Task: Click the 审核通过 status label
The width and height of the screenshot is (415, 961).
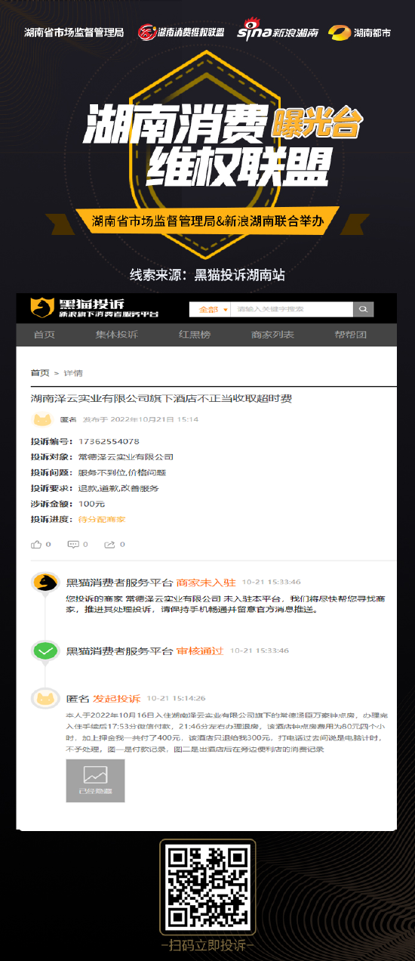Action: click(x=200, y=650)
